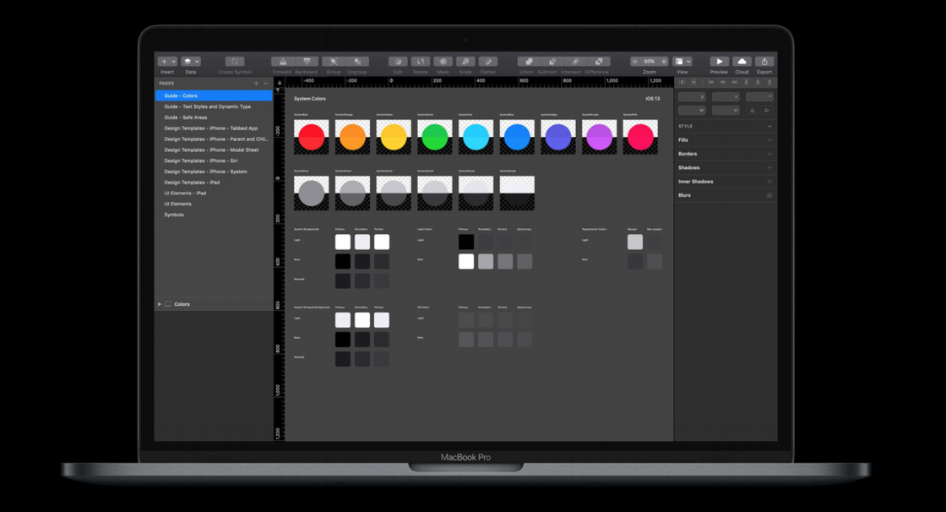Click the align left edges icon
946x512 pixels.
pyautogui.click(x=711, y=82)
